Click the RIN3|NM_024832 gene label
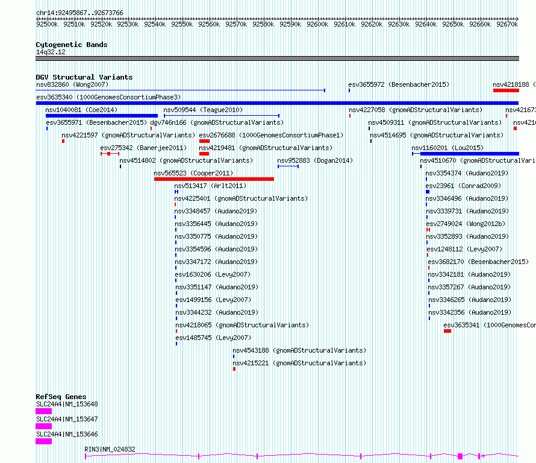Viewport: 536px width, 463px height. click(110, 449)
